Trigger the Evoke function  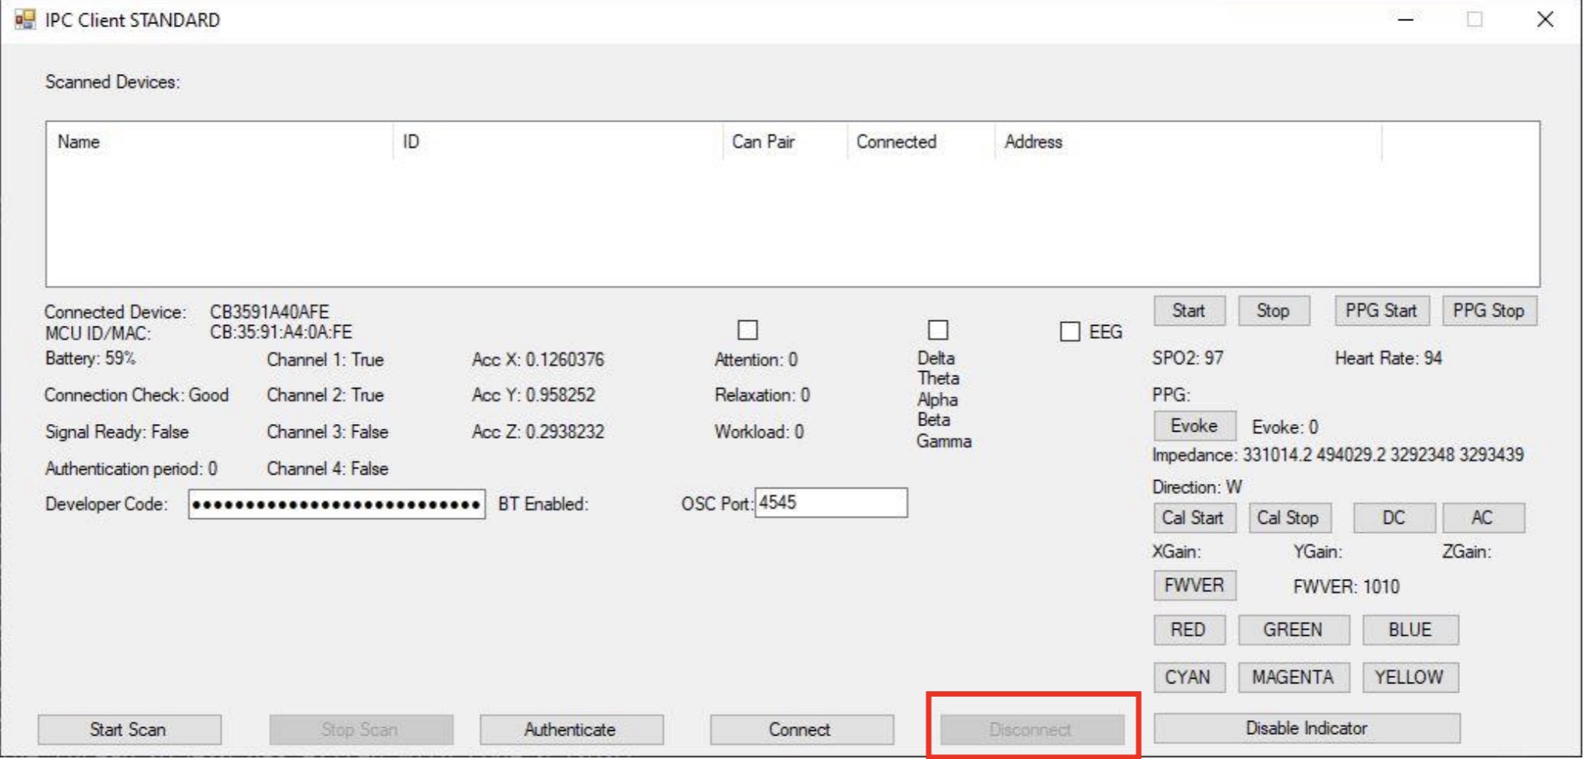click(x=1194, y=425)
